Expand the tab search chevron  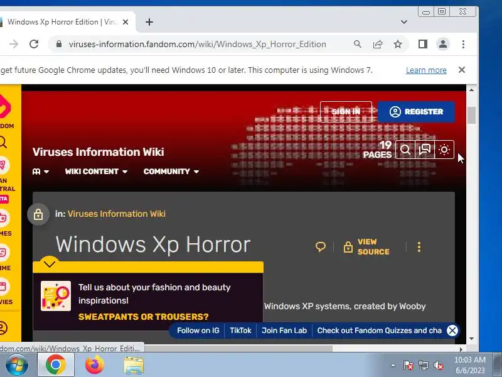coord(404,22)
